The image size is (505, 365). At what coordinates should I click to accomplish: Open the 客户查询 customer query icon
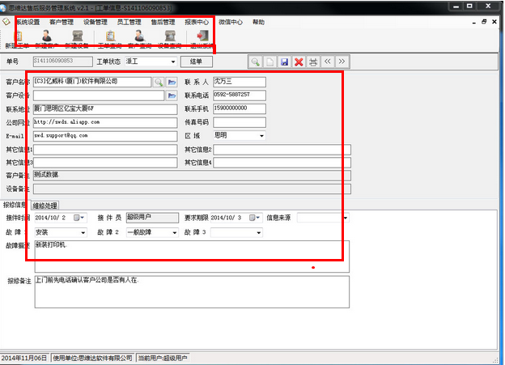[139, 36]
